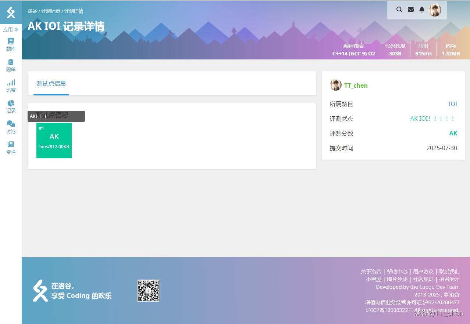The image size is (470, 324).
Task: Open TT_chen user profile link
Action: click(x=356, y=85)
